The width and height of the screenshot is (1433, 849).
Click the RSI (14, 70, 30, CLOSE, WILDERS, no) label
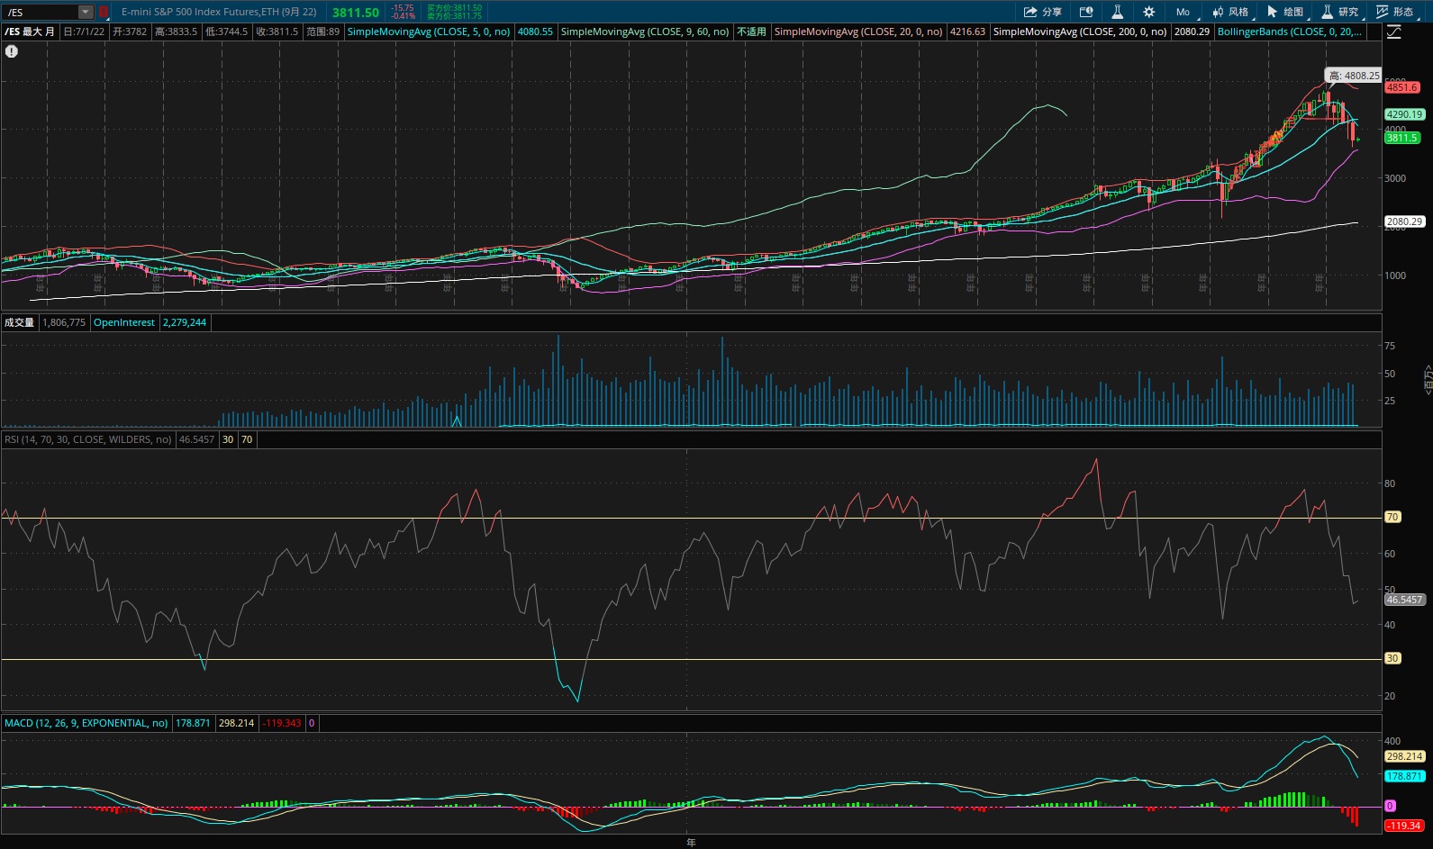click(88, 439)
